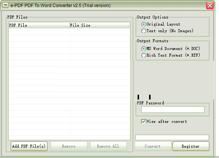Click the PDF Password input field

(173, 110)
